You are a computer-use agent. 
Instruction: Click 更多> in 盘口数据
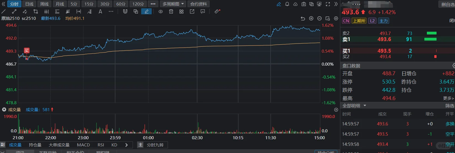[448, 98]
